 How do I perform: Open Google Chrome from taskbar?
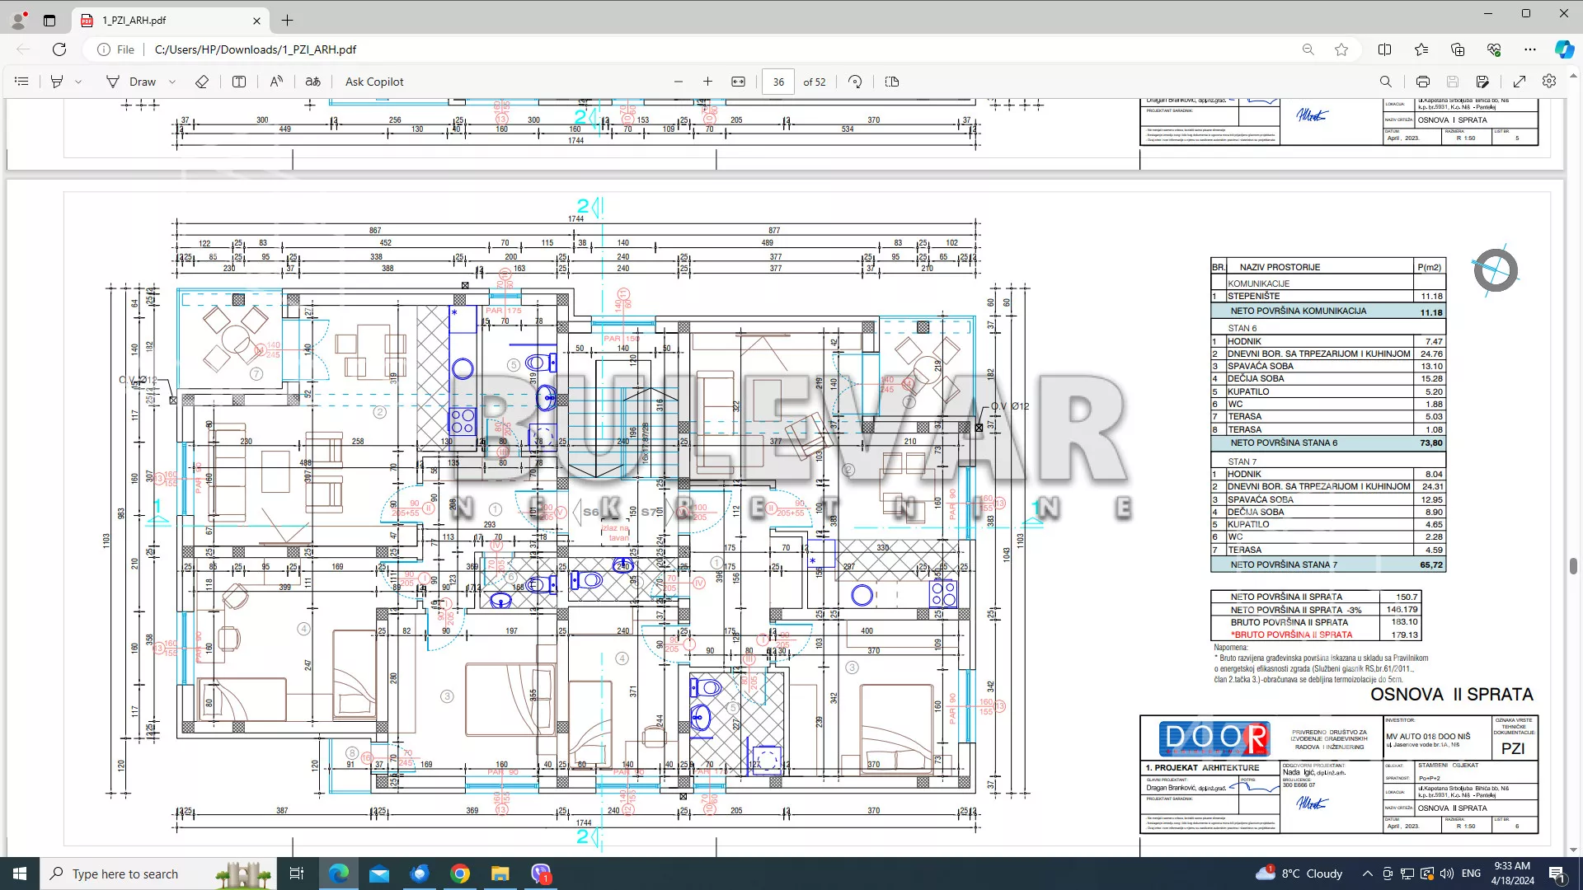(x=460, y=874)
